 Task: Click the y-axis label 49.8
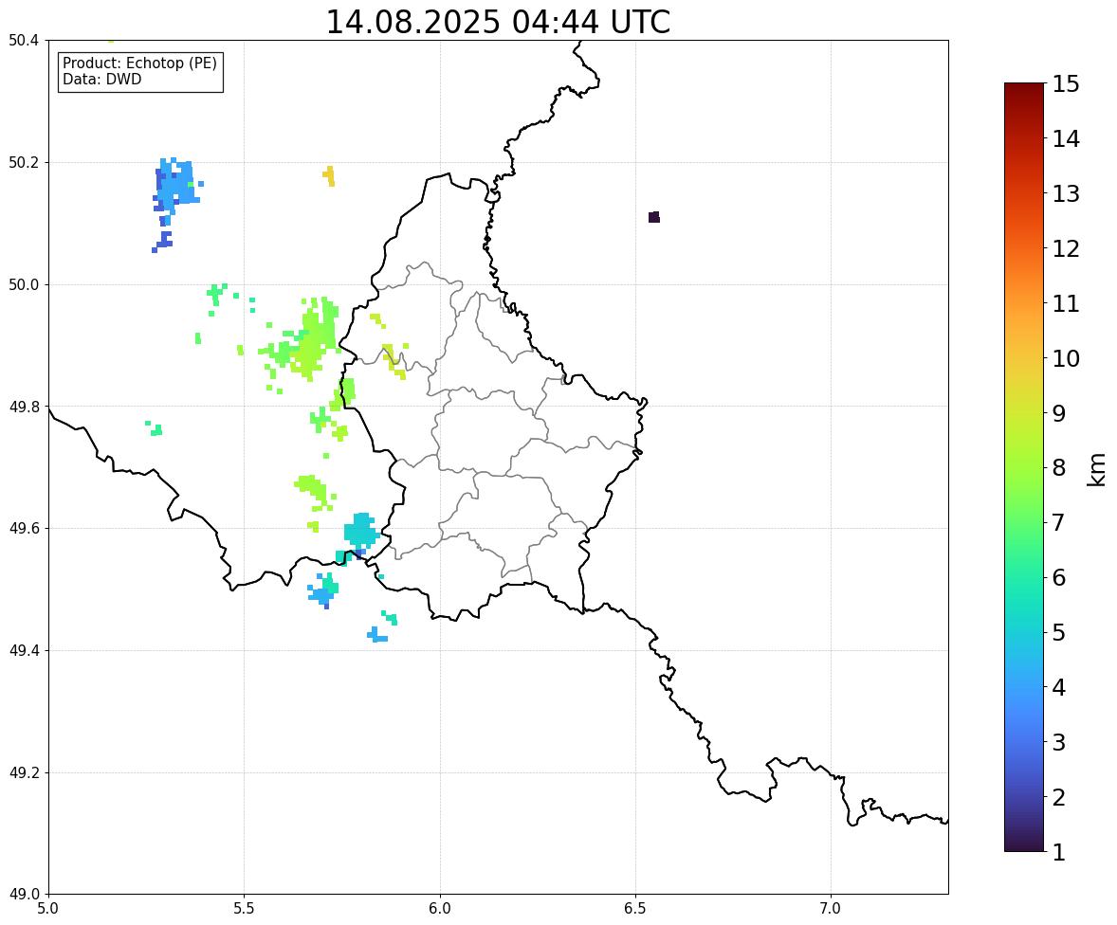coord(24,407)
